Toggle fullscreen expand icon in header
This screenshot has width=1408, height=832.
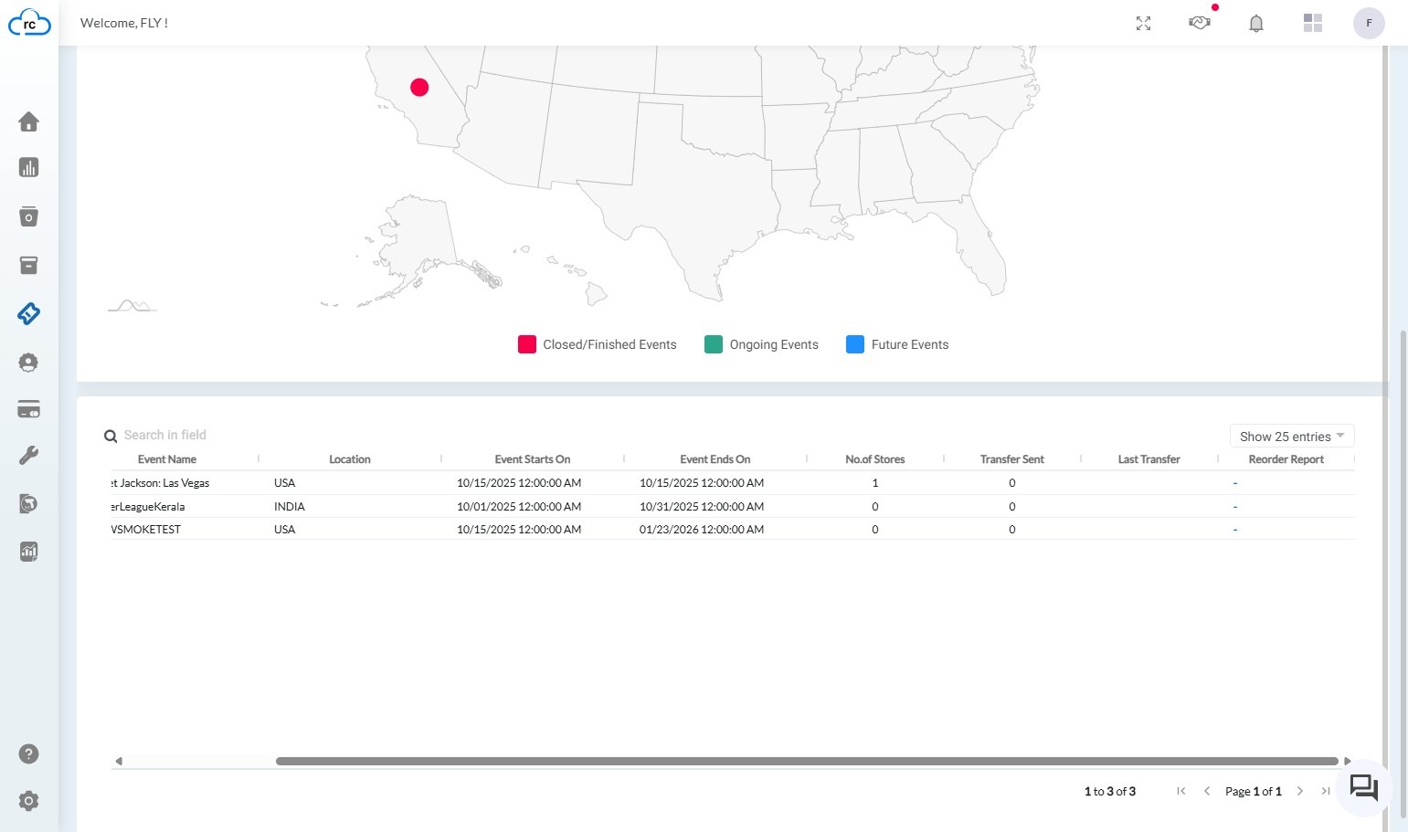coord(1143,24)
